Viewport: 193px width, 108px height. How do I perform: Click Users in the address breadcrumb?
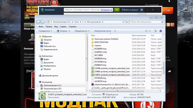[x=77, y=22]
